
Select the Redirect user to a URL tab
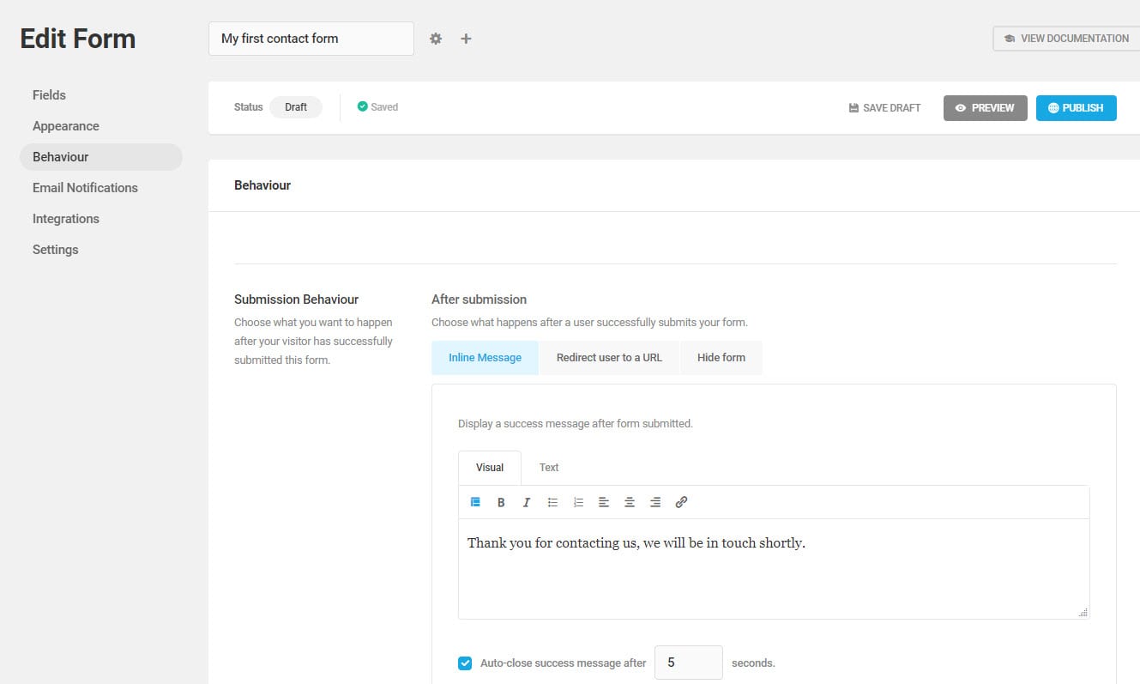click(609, 358)
